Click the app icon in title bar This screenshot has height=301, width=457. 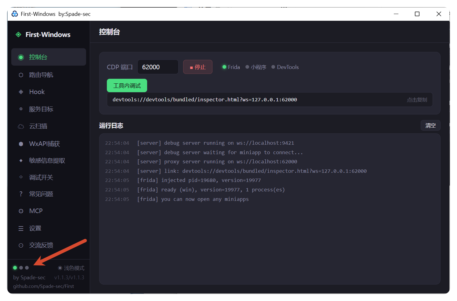tap(15, 14)
